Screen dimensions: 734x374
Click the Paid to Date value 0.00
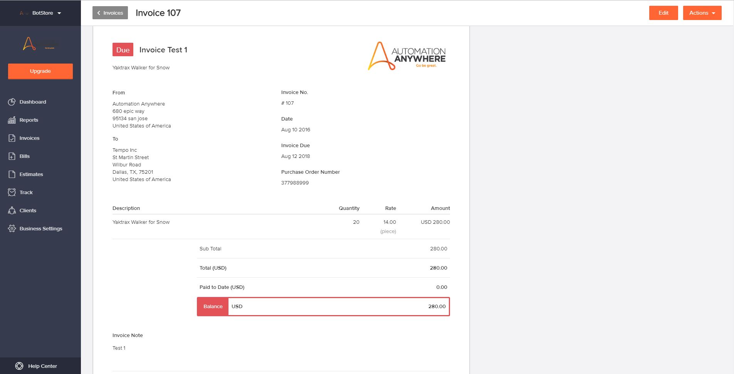click(442, 287)
